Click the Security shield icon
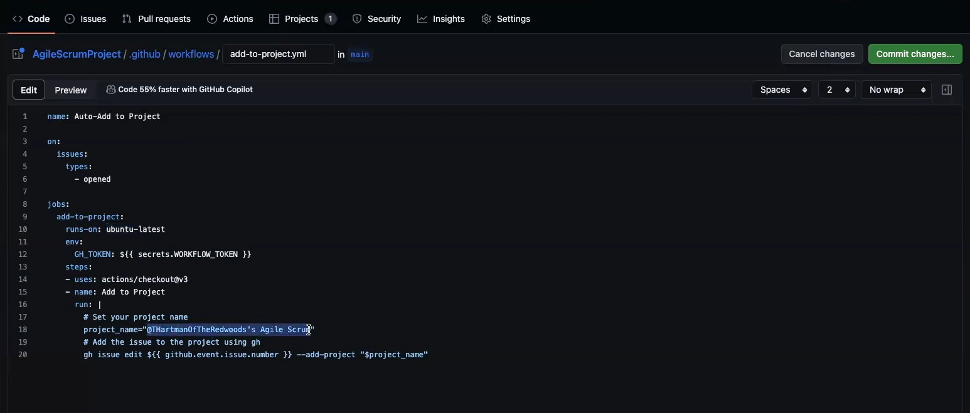Image resolution: width=970 pixels, height=413 pixels. click(357, 19)
